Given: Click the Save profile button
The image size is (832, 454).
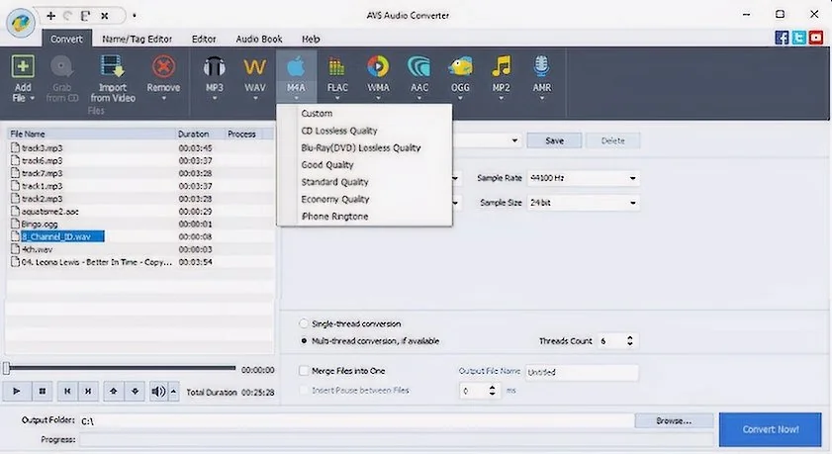Looking at the screenshot, I should tap(554, 140).
